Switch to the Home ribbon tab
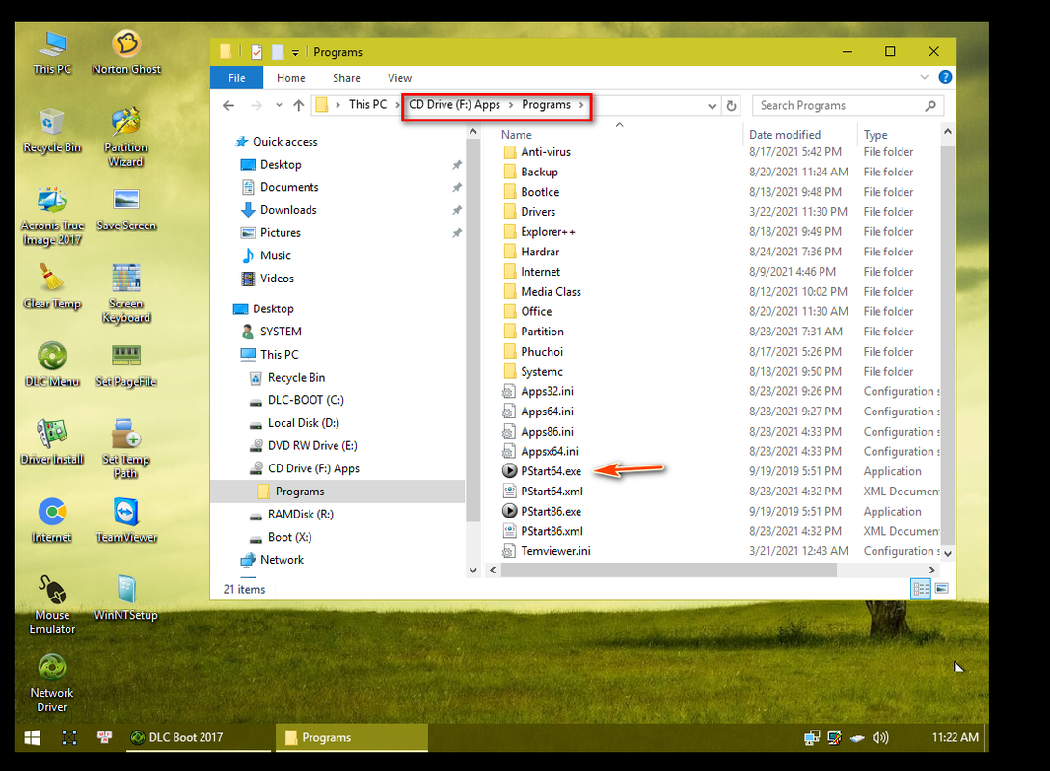This screenshot has height=771, width=1050. point(290,78)
